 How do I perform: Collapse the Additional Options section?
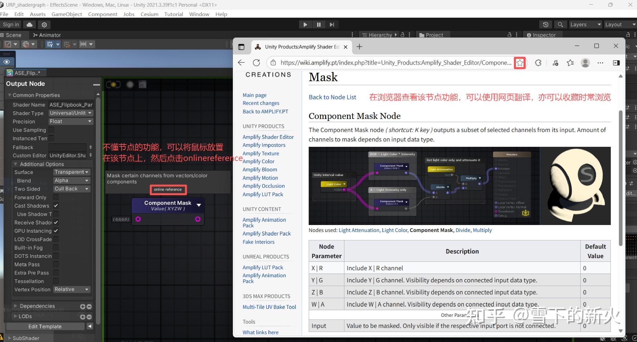click(x=15, y=164)
